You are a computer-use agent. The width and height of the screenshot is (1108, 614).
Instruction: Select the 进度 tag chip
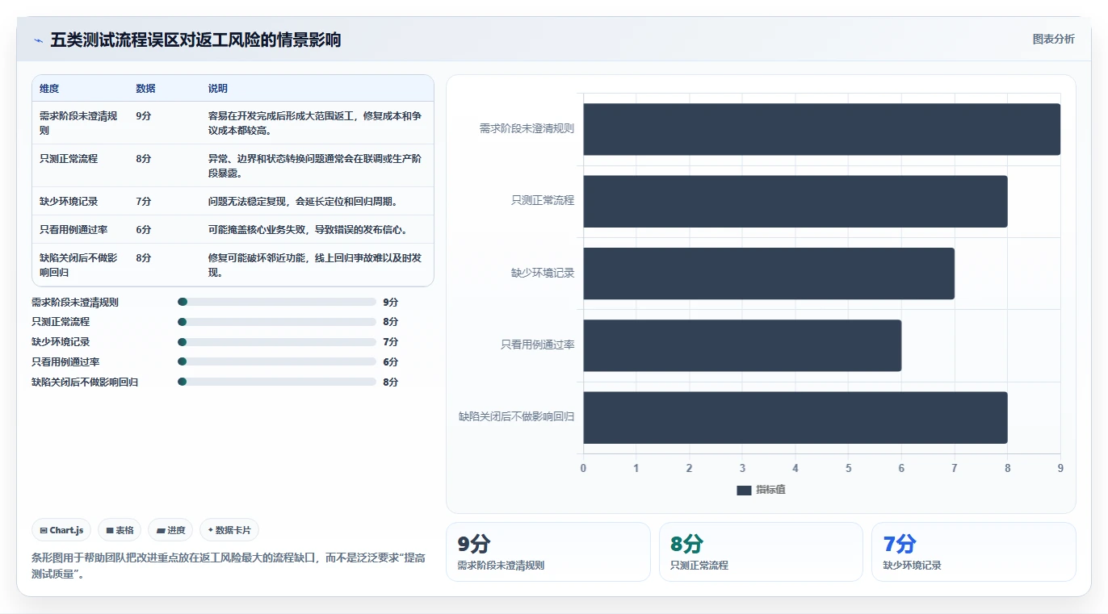pyautogui.click(x=170, y=530)
